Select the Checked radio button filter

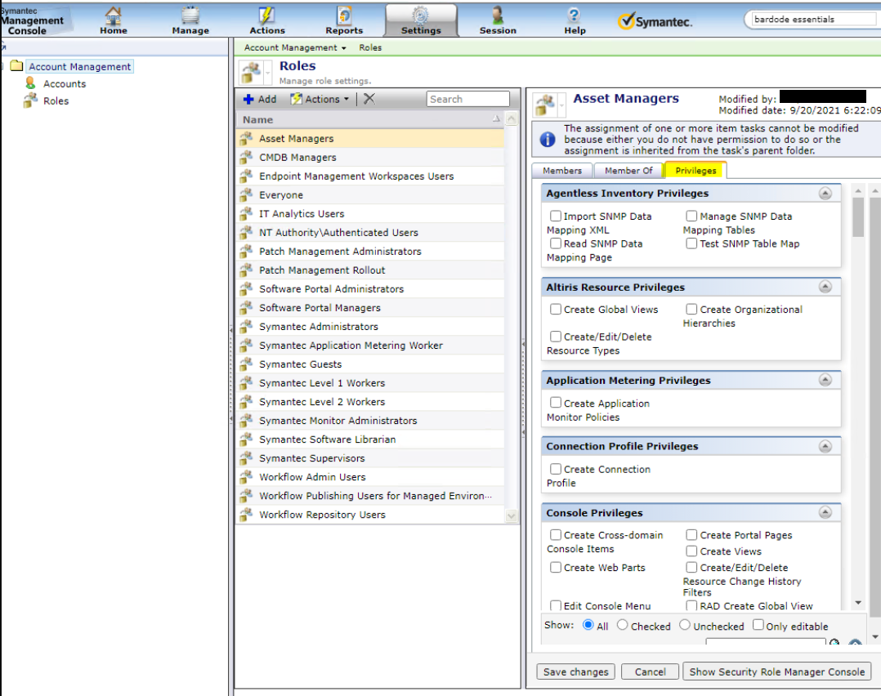click(x=623, y=626)
